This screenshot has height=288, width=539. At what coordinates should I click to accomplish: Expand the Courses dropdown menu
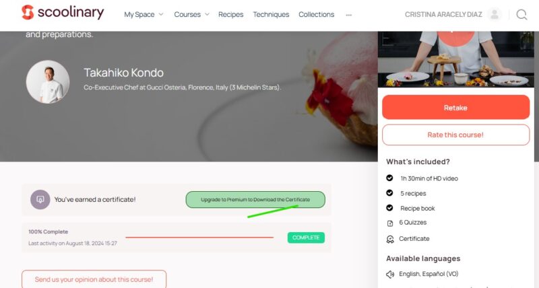(191, 14)
